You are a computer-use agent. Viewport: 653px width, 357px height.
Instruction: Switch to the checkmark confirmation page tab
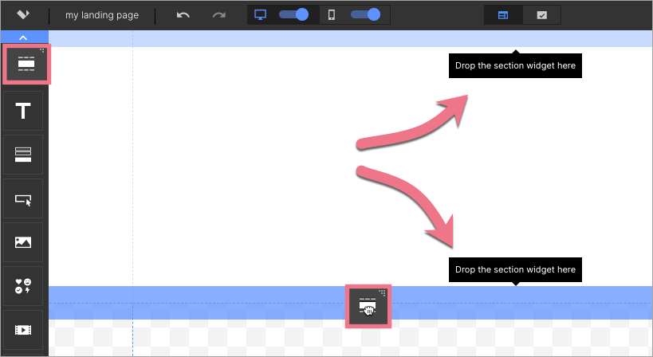pyautogui.click(x=541, y=15)
